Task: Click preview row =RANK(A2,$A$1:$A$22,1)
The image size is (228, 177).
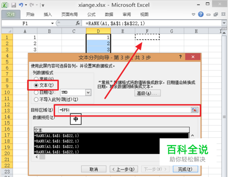Action: [x=57, y=141]
